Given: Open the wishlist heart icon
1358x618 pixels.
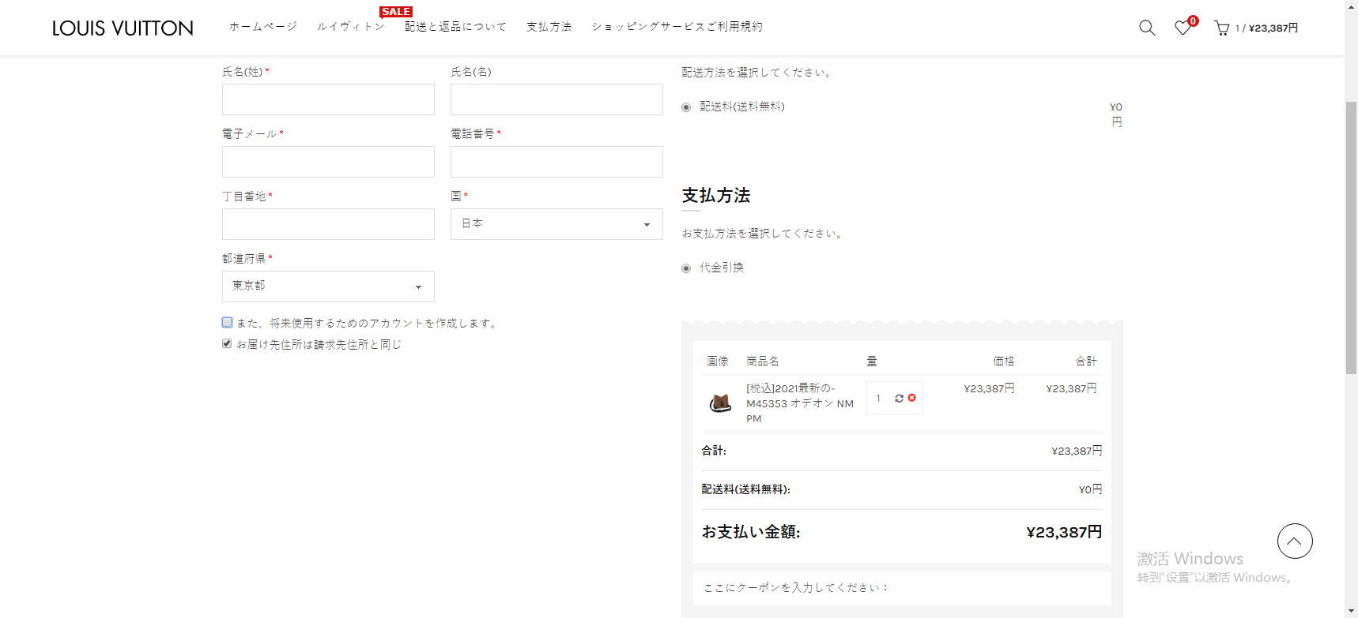Looking at the screenshot, I should [x=1182, y=28].
